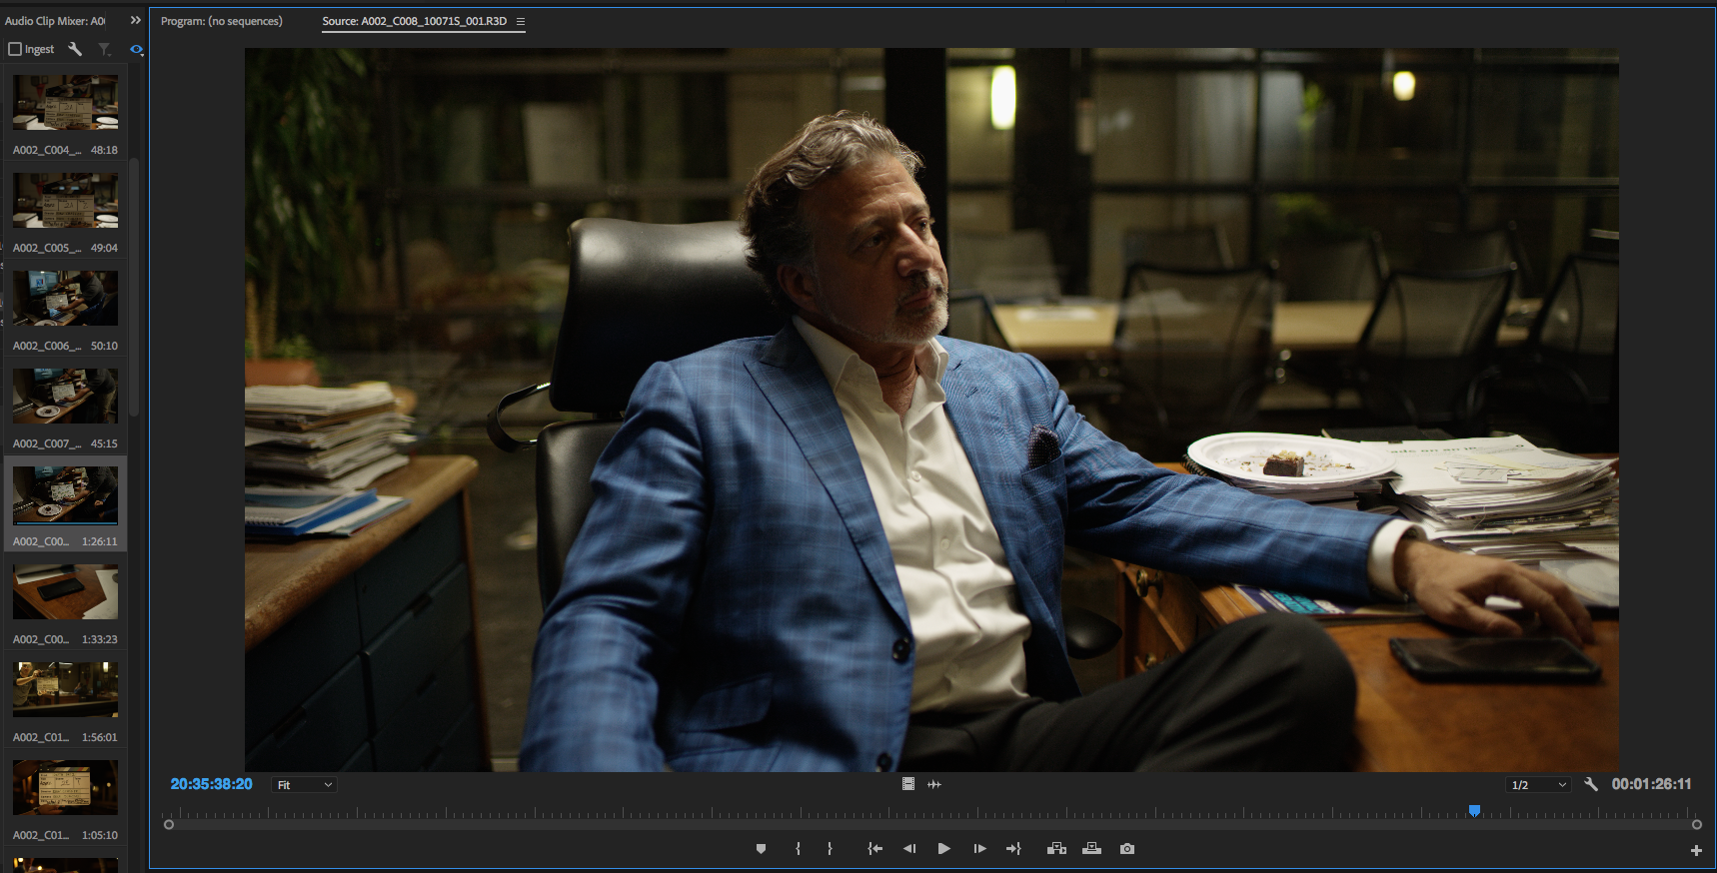Switch to Program (no sequences) tab

tap(222, 21)
